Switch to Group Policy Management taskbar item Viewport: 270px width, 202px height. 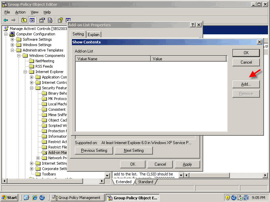(77, 198)
